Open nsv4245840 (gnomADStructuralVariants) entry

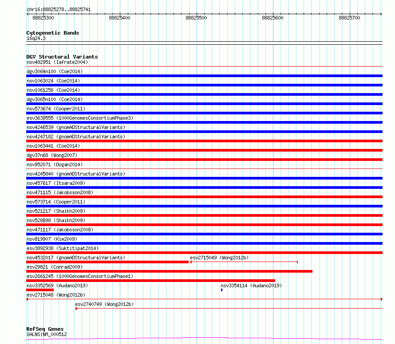(76, 174)
